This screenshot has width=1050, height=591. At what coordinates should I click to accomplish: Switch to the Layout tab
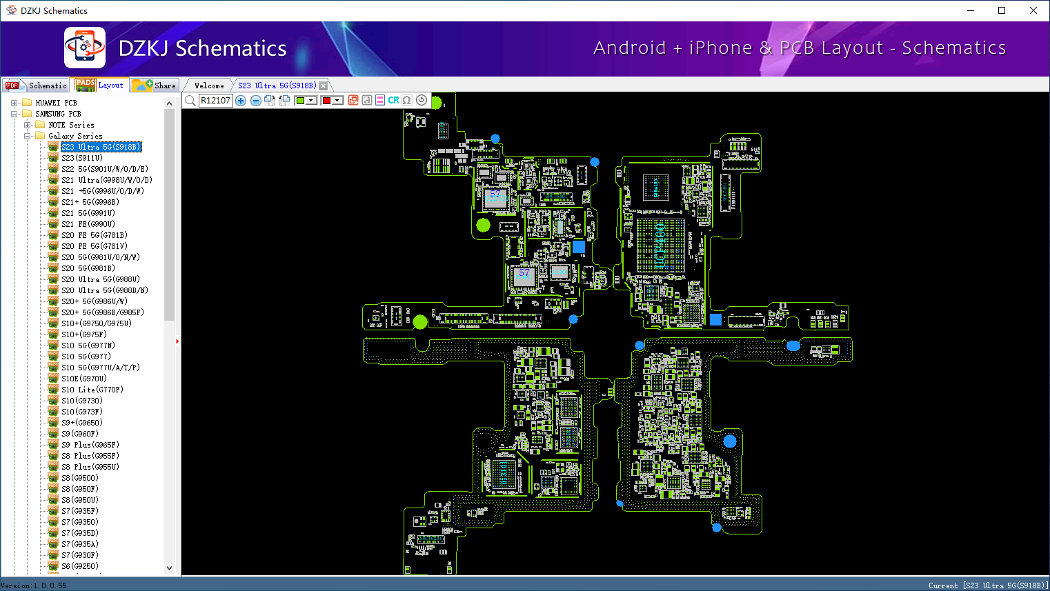click(x=100, y=85)
